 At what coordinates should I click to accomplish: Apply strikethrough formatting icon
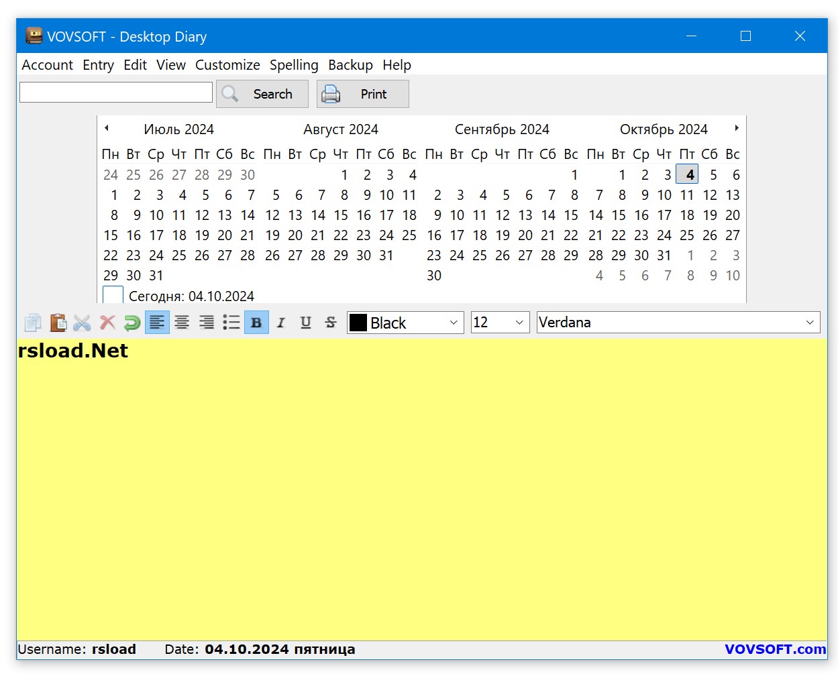tap(330, 322)
